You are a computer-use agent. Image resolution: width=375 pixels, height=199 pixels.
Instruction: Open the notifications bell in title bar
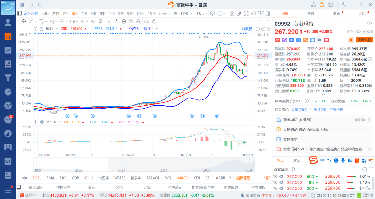pyautogui.click(x=31, y=5)
